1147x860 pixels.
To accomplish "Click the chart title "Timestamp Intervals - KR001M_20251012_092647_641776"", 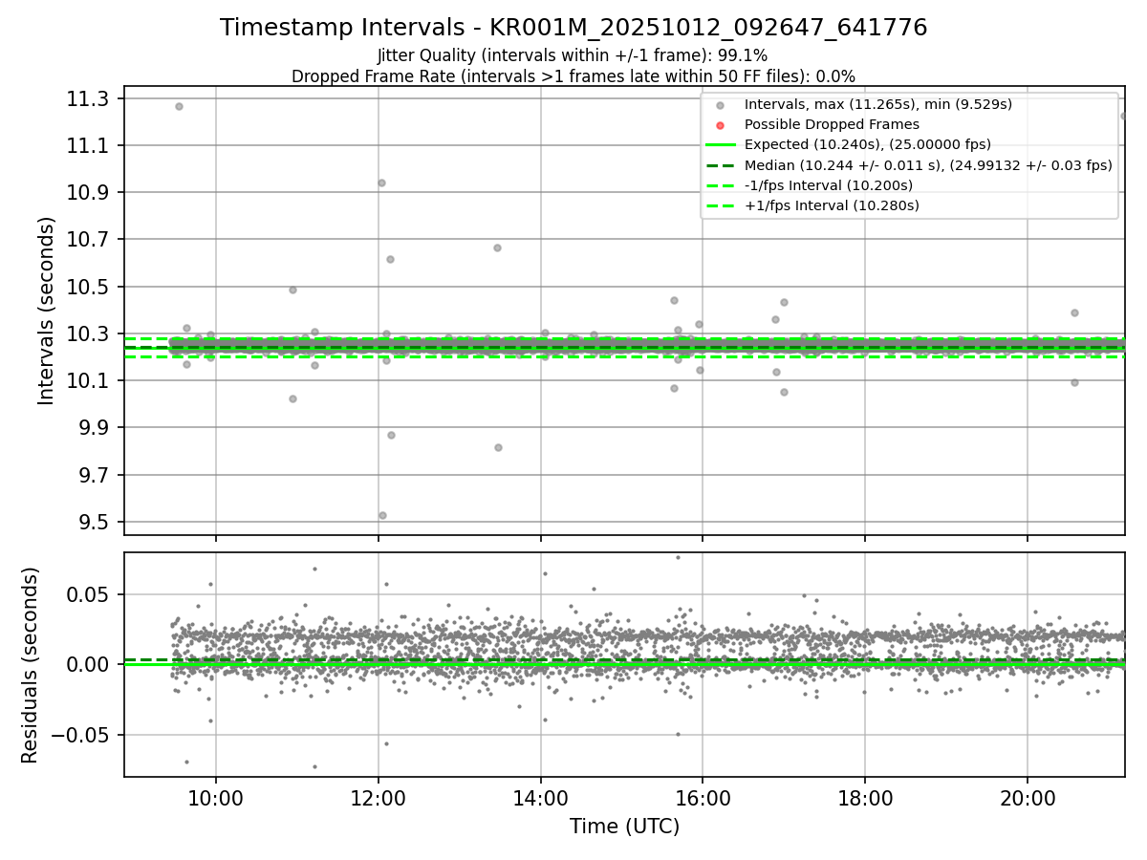I will click(x=573, y=28).
